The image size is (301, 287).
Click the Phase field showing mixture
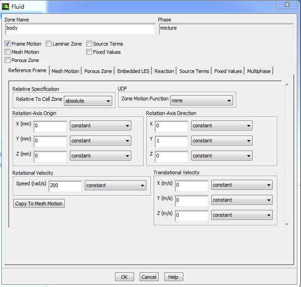[226, 29]
